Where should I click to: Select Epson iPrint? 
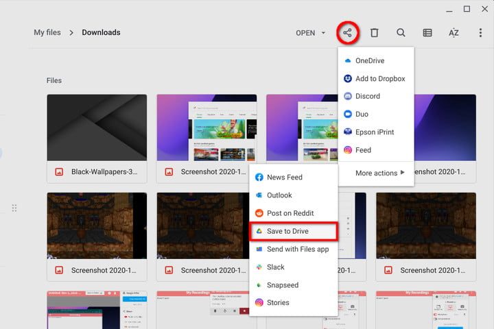(x=376, y=132)
